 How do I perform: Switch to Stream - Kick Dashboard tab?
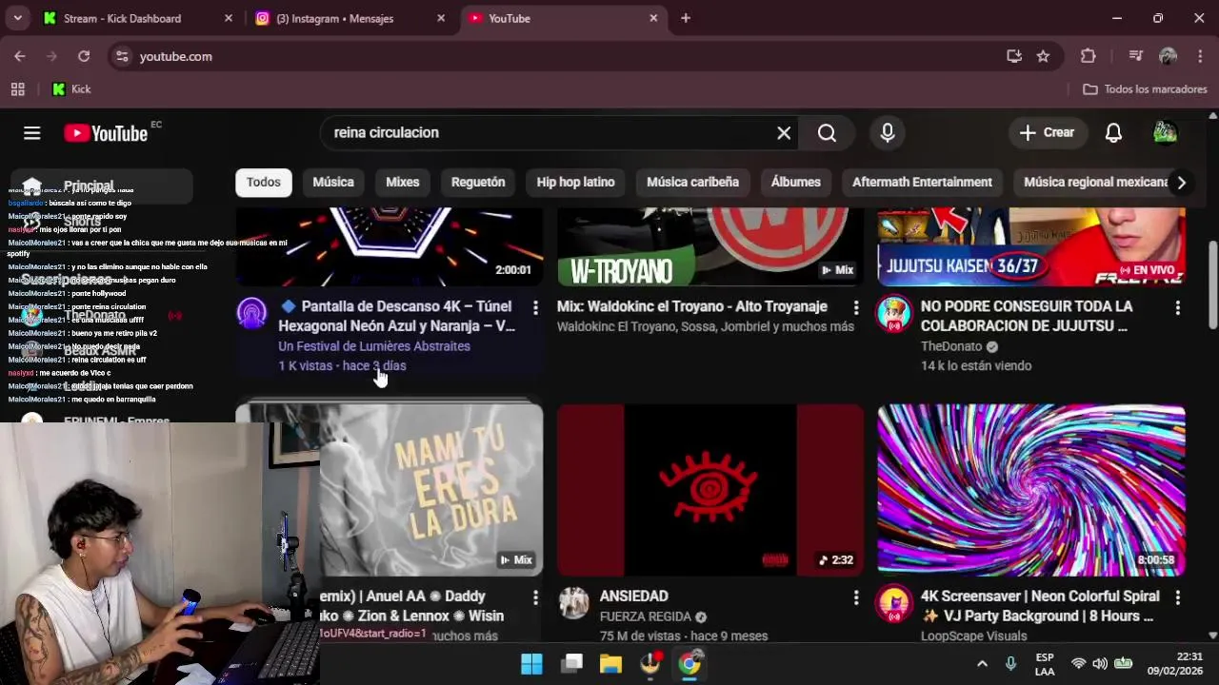coord(122,18)
